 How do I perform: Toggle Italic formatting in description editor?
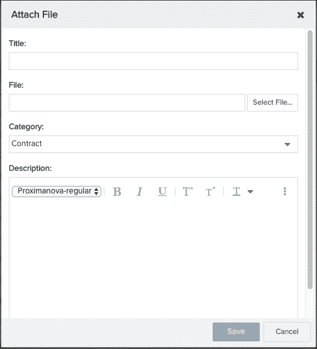tap(140, 192)
